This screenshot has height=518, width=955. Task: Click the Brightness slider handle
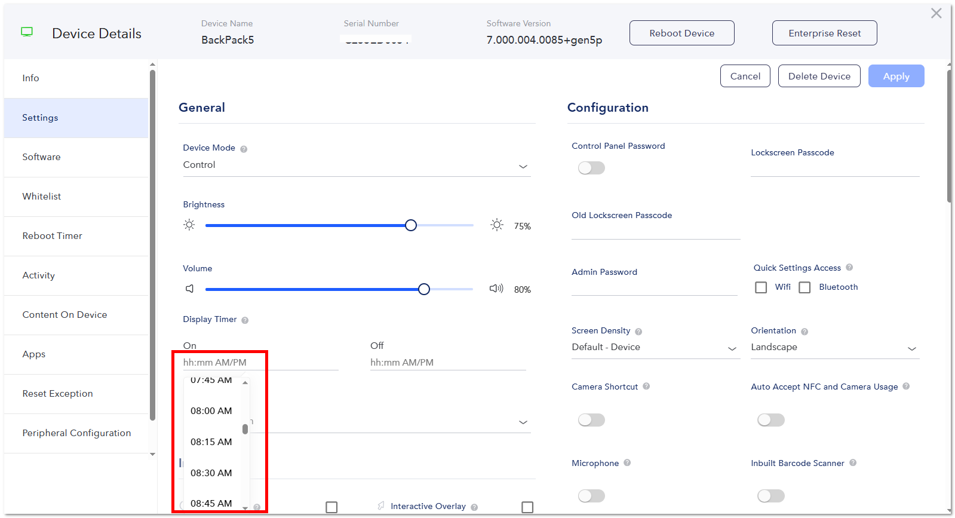coord(411,225)
